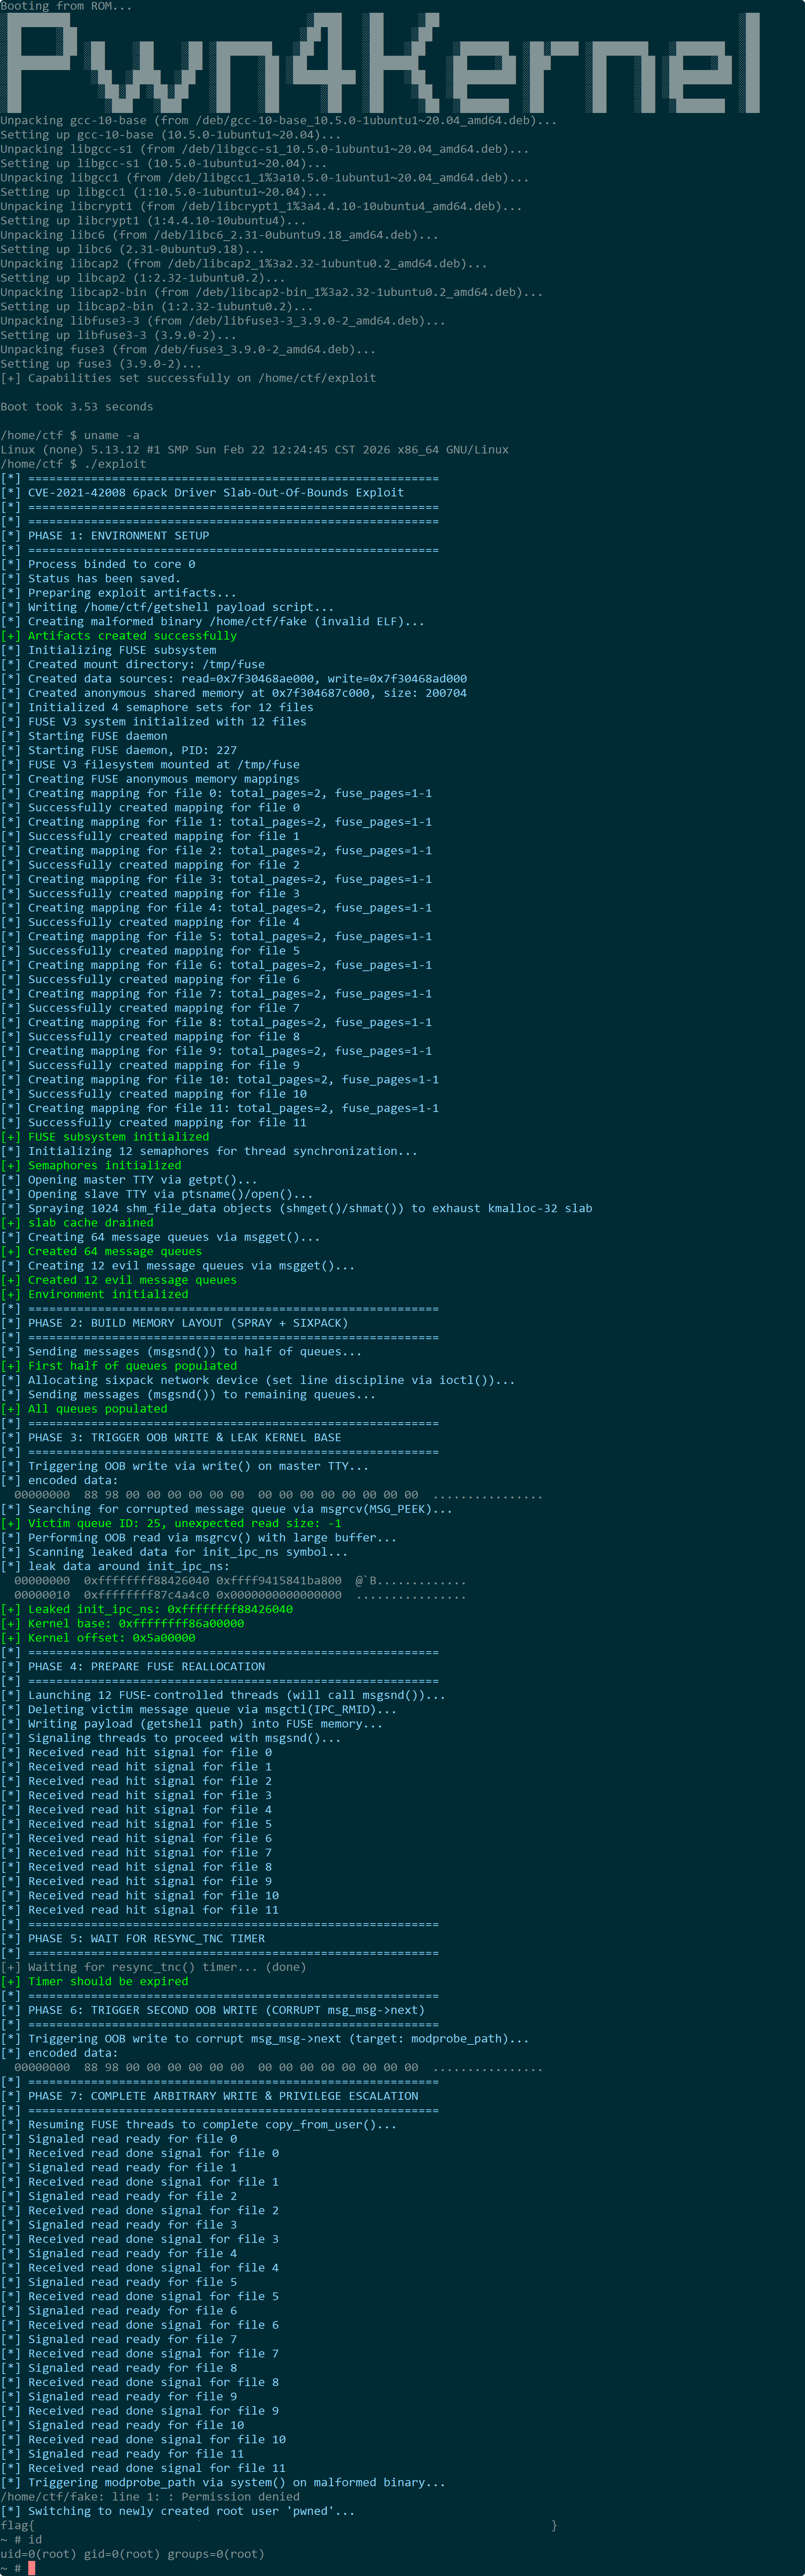This screenshot has height=2576, width=805.
Task: Click green 'Artifacts created successfully' line
Action: 118,636
